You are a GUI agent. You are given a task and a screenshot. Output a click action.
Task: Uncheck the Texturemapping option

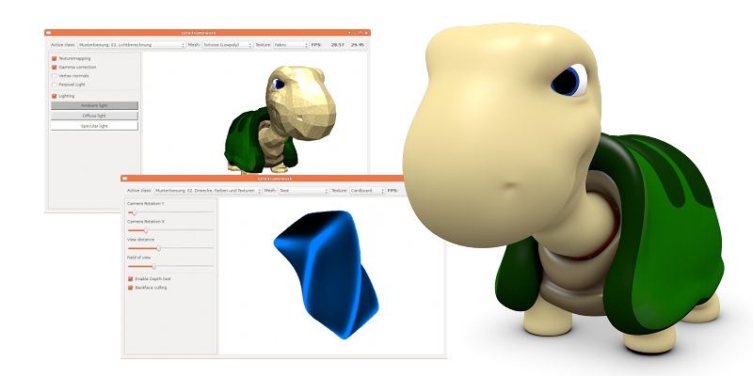[55, 58]
